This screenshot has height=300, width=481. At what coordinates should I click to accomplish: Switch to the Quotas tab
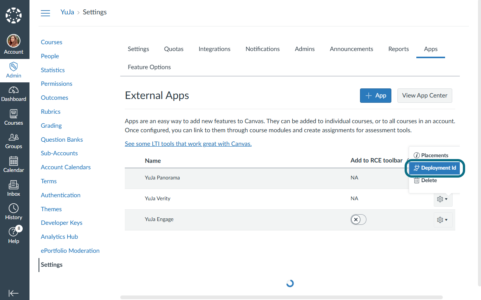point(174,49)
